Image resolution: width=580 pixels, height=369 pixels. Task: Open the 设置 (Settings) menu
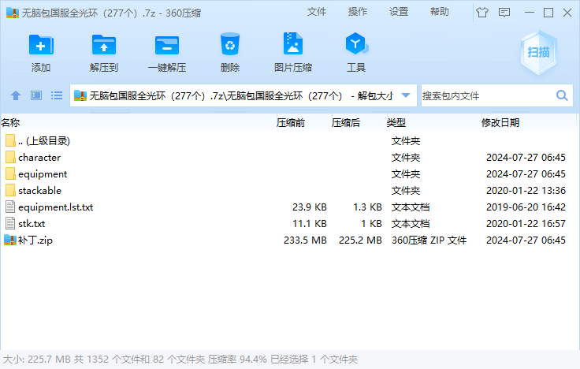coord(399,12)
